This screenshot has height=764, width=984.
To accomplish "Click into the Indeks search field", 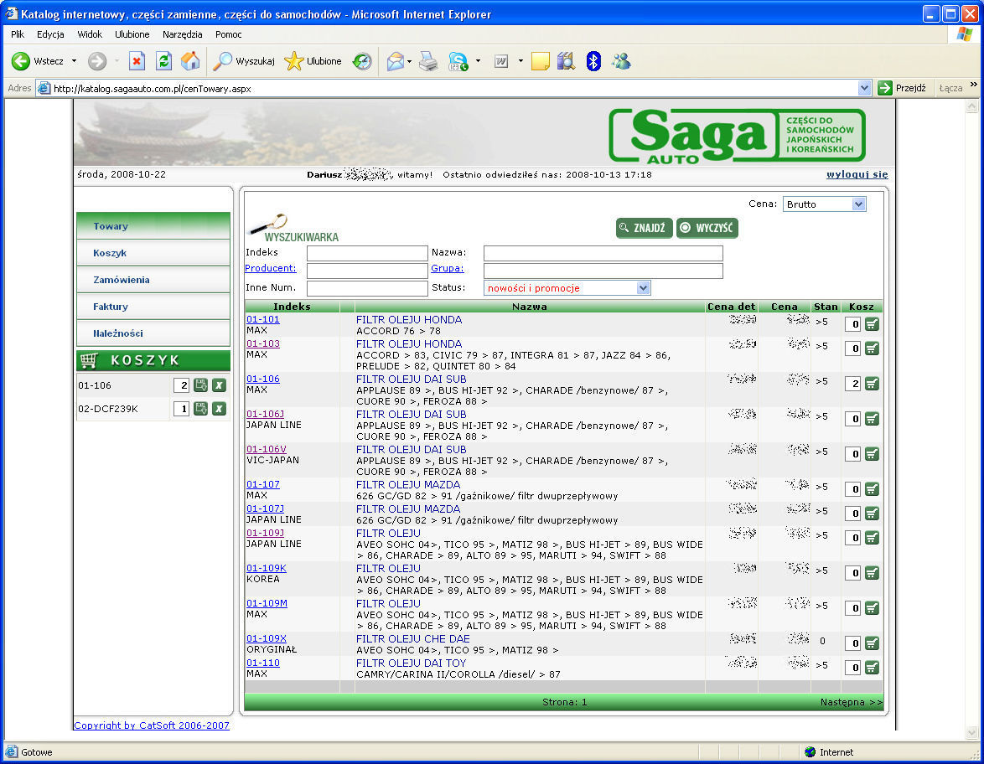I will click(x=367, y=253).
